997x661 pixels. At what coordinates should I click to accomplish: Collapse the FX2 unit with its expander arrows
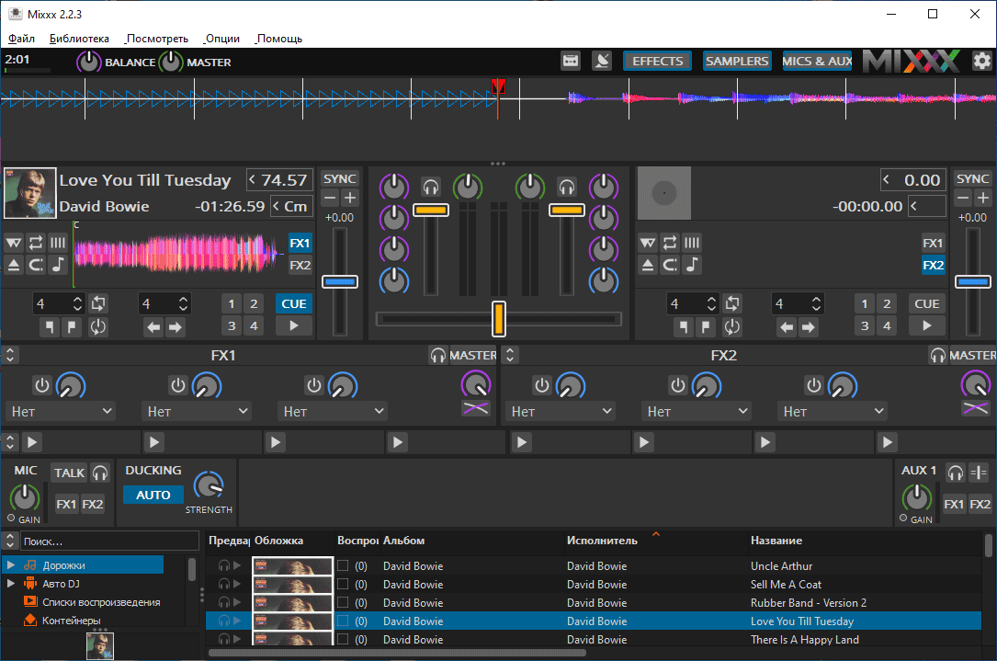click(x=510, y=355)
